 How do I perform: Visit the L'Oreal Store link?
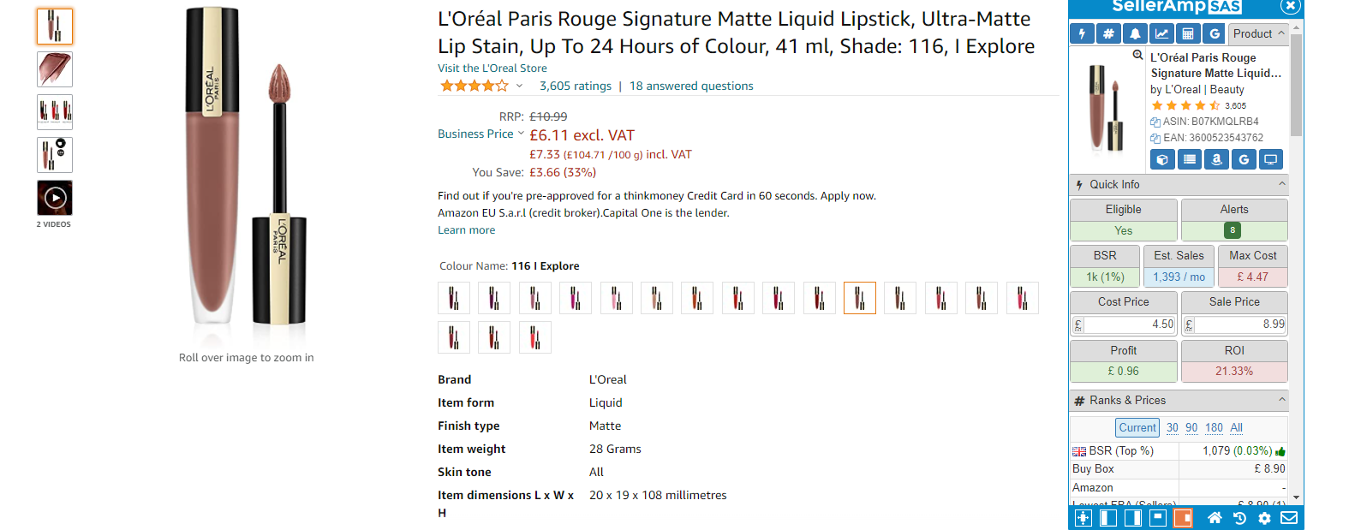(492, 68)
